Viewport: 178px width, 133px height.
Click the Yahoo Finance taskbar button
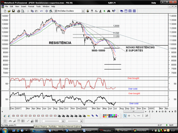[x=38, y=130]
